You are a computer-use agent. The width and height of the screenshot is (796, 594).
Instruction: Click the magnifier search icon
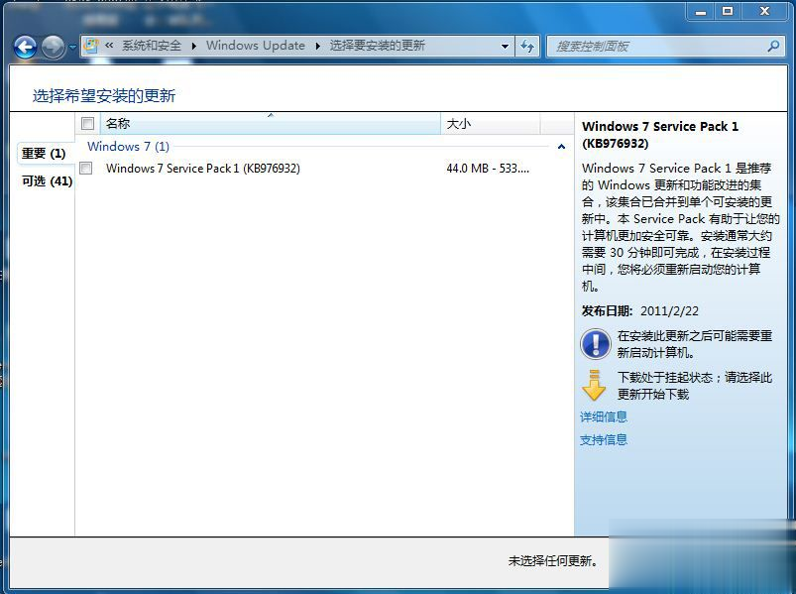tap(773, 47)
